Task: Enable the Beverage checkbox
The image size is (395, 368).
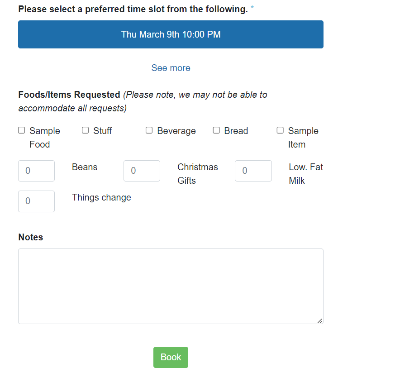Action: [149, 130]
